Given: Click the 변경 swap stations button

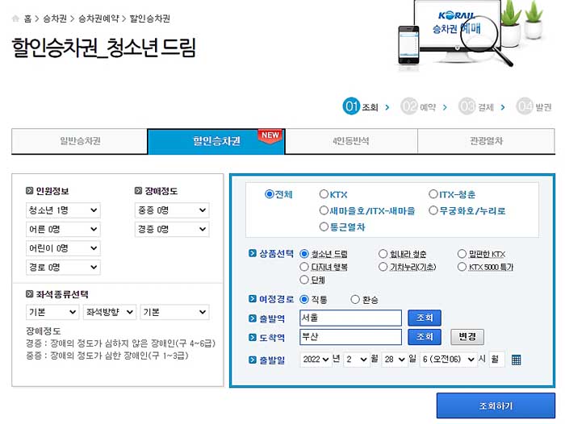Looking at the screenshot, I should pos(467,337).
